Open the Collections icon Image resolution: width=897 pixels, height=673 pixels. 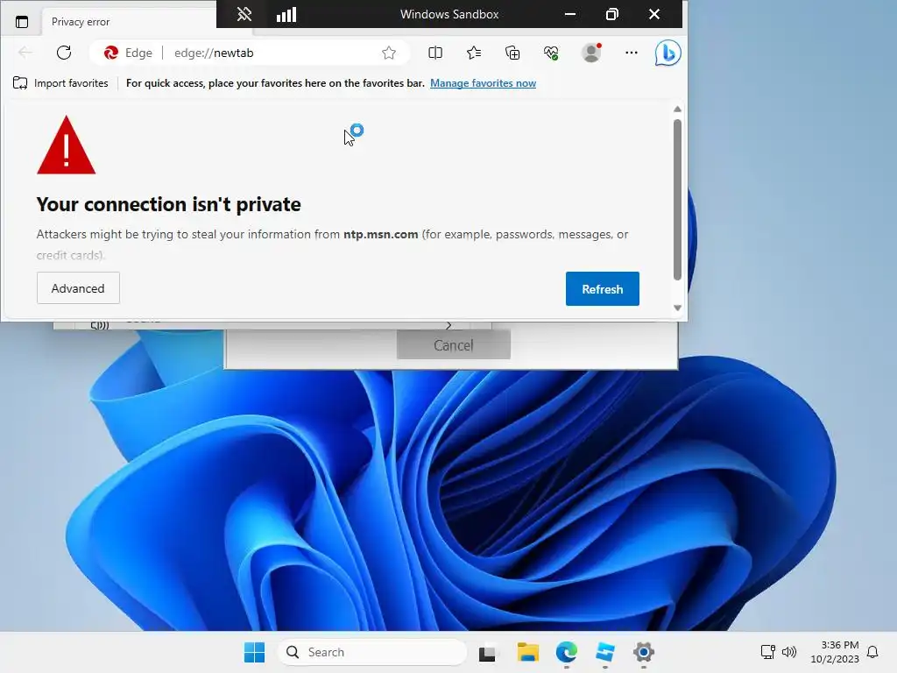[512, 53]
